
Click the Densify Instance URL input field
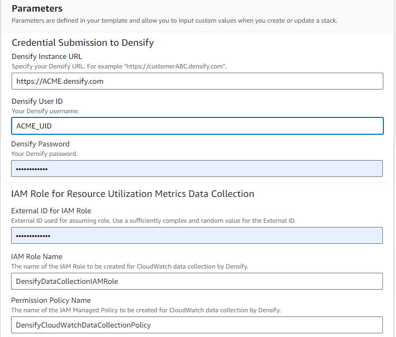pos(197,81)
